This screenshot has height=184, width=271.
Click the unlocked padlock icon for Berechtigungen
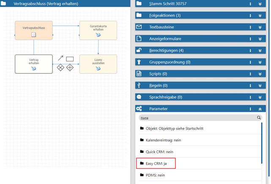click(x=139, y=50)
